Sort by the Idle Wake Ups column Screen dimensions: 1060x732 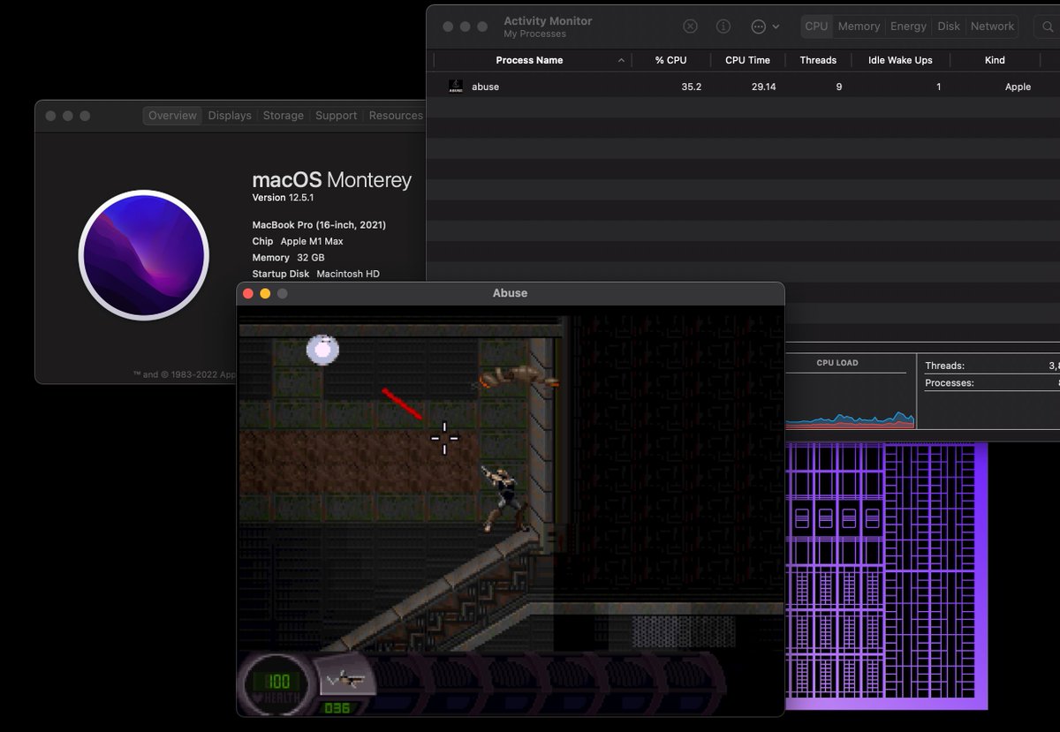coord(900,60)
